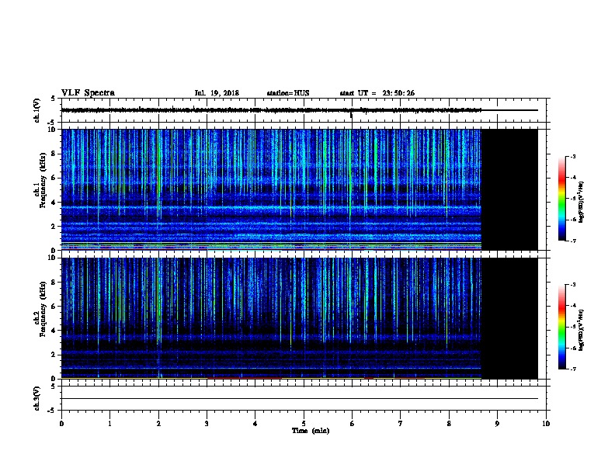Image resolution: width=615 pixels, height=475 pixels.
Task: Click the "ch.1(V)" waveform axis label
Action: [x=37, y=110]
